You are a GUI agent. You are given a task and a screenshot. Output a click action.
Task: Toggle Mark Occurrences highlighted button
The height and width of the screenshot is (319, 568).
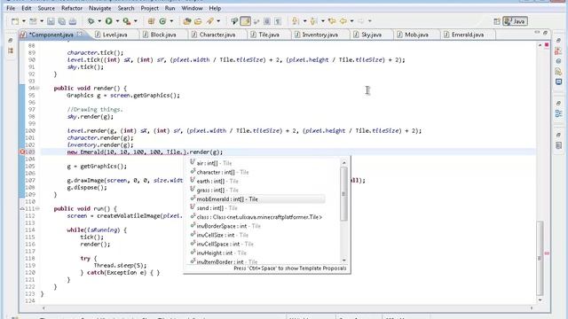(245, 21)
